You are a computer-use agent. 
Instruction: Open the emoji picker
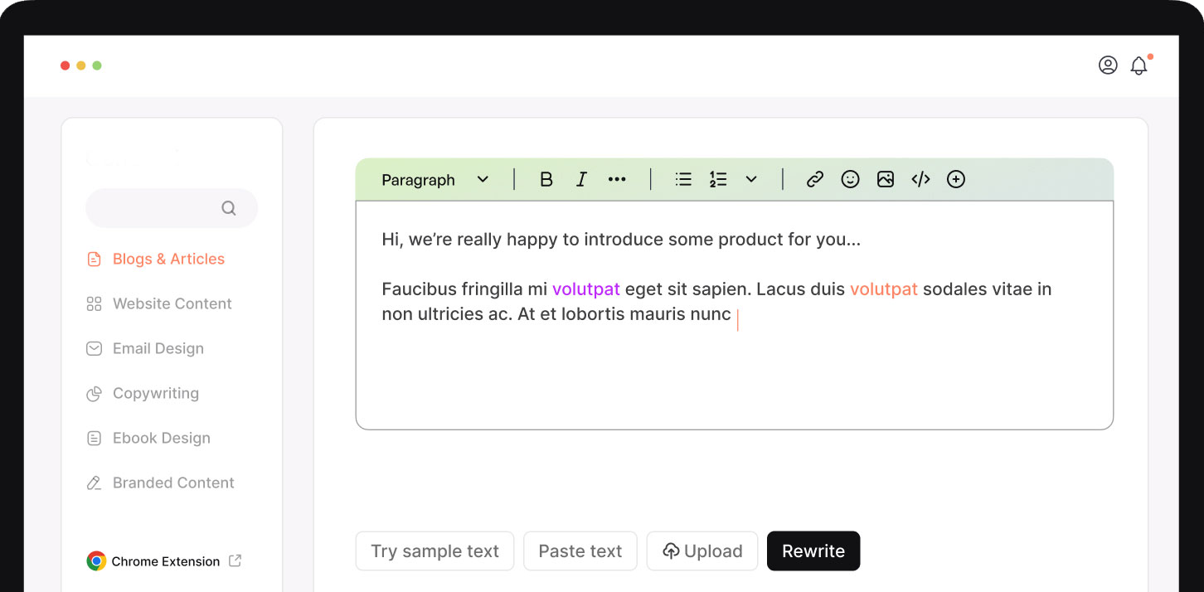tap(850, 179)
